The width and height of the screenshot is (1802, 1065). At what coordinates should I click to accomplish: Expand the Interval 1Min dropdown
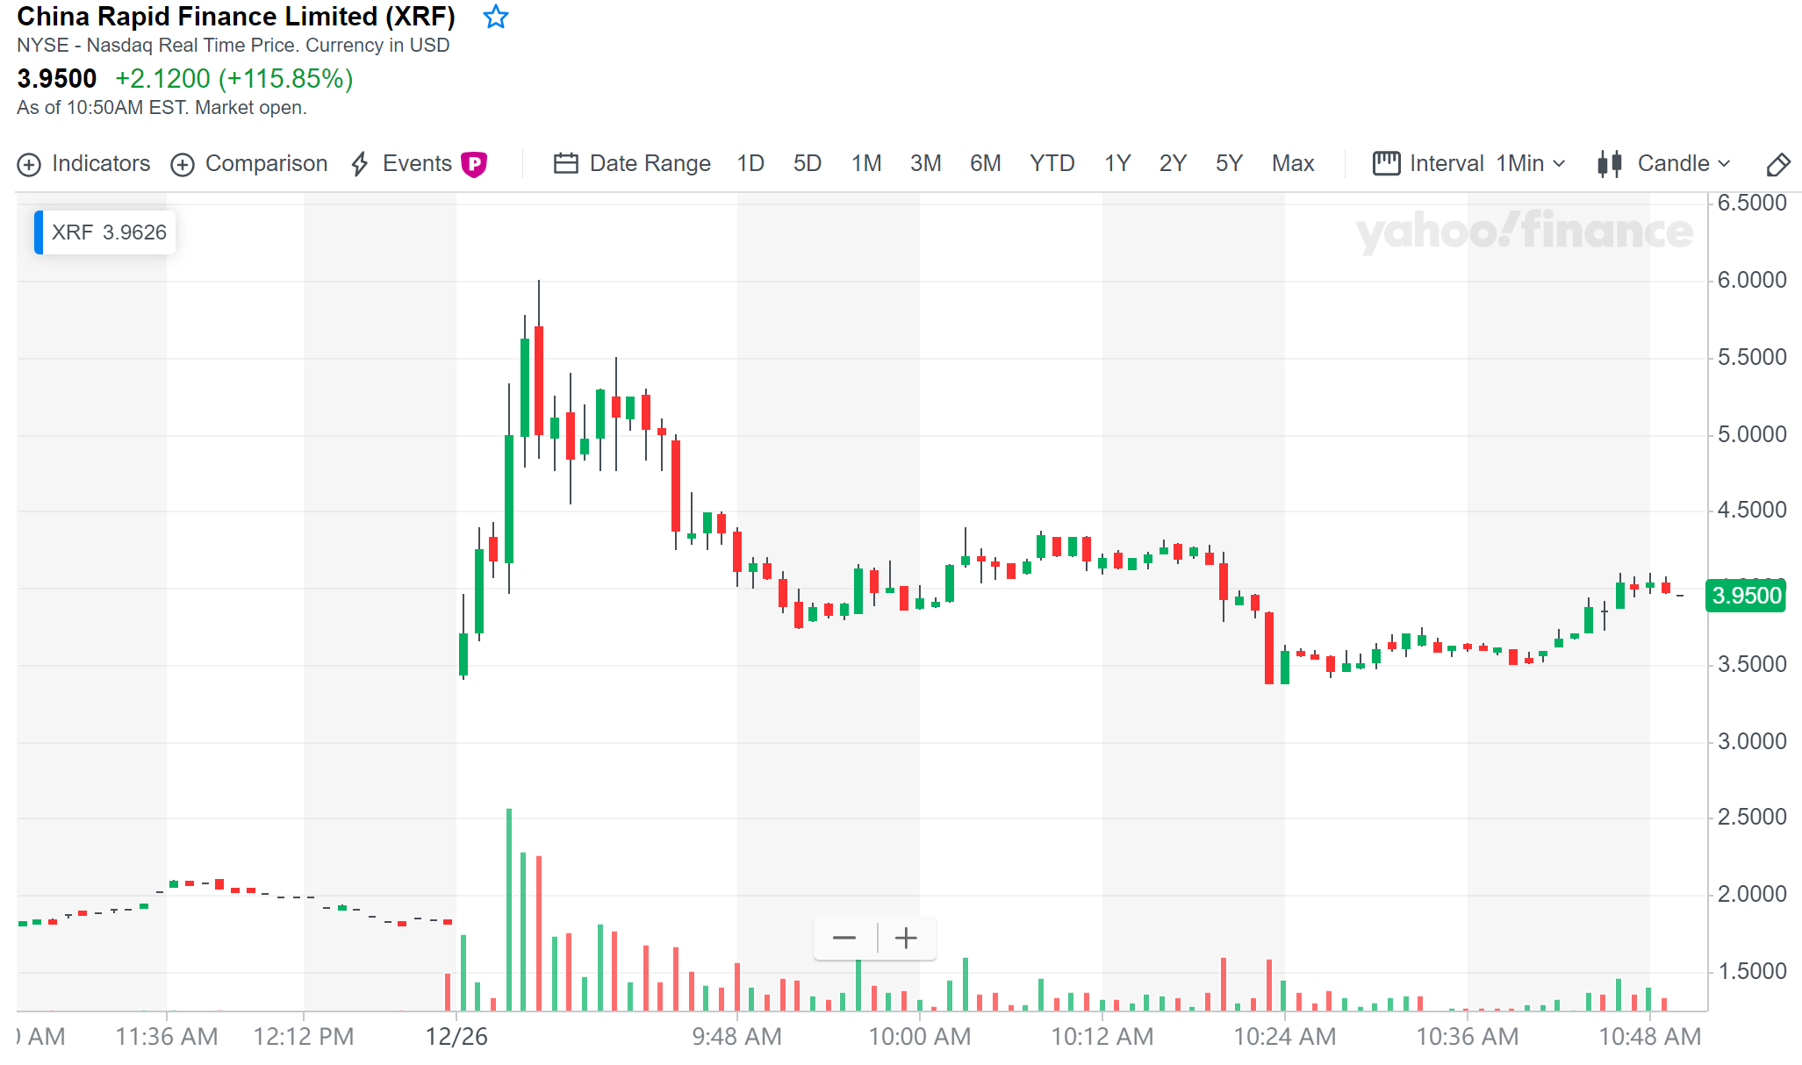(1530, 164)
